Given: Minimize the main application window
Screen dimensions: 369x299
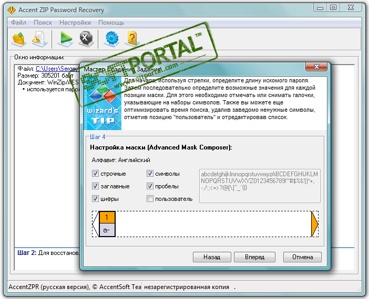Looking at the screenshot, I should 320,8.
